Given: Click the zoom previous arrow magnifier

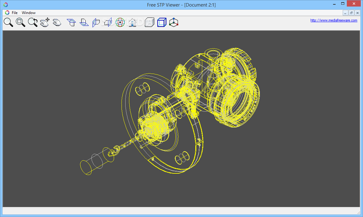Looking at the screenshot, I should (33, 22).
